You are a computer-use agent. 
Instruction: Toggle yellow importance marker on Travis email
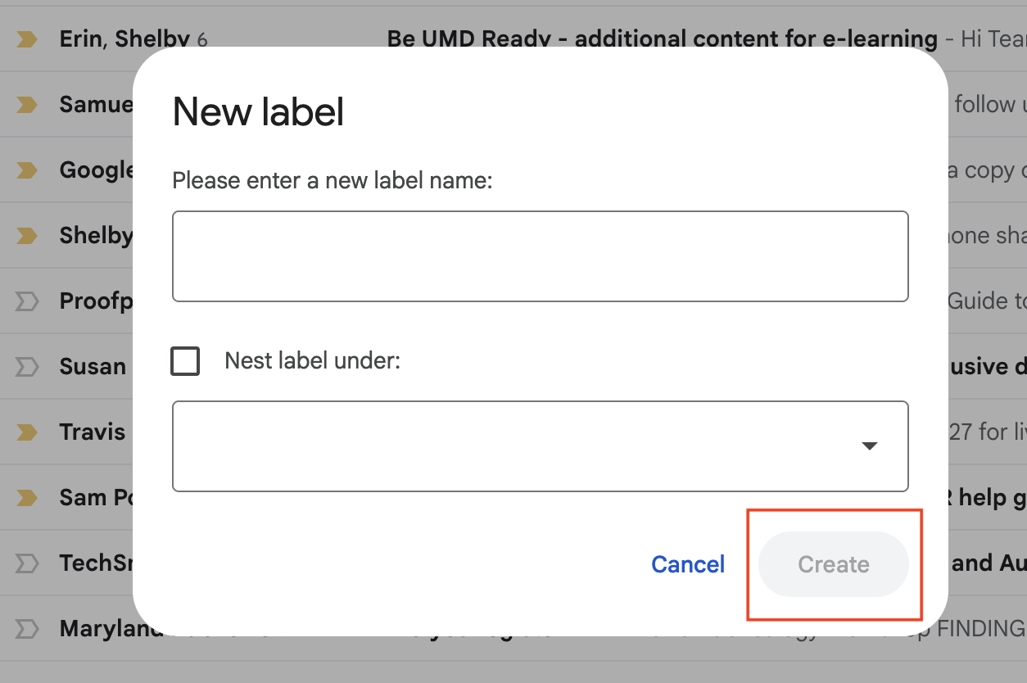click(27, 432)
